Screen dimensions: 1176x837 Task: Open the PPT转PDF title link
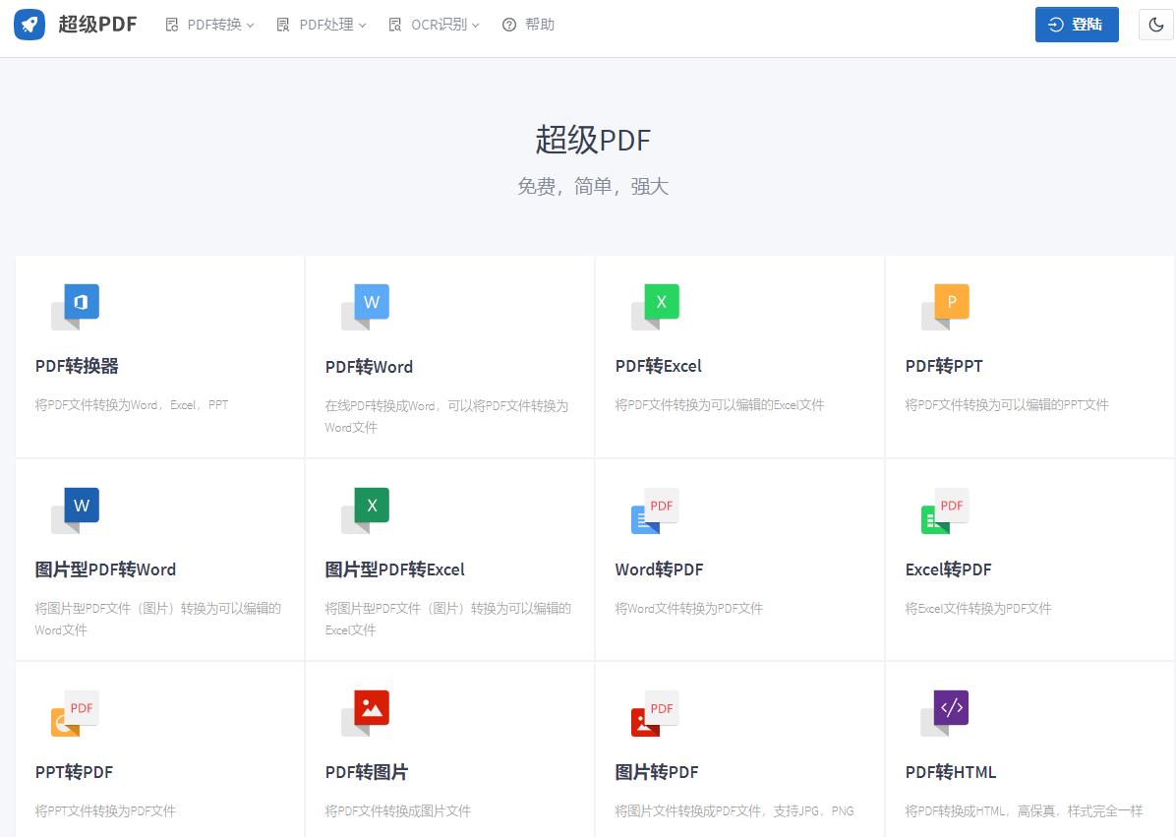pos(74,772)
